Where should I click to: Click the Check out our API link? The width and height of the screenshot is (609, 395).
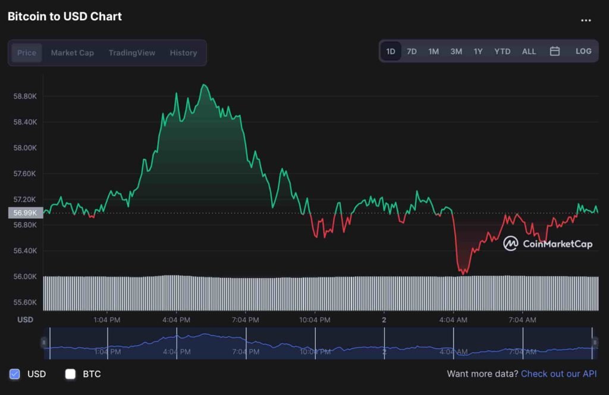pyautogui.click(x=558, y=374)
